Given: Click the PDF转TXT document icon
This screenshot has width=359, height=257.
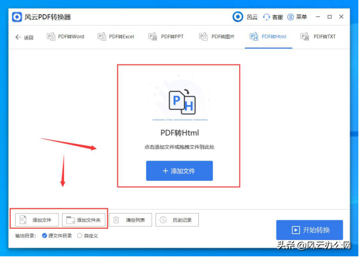Looking at the screenshot, I should click(x=304, y=37).
